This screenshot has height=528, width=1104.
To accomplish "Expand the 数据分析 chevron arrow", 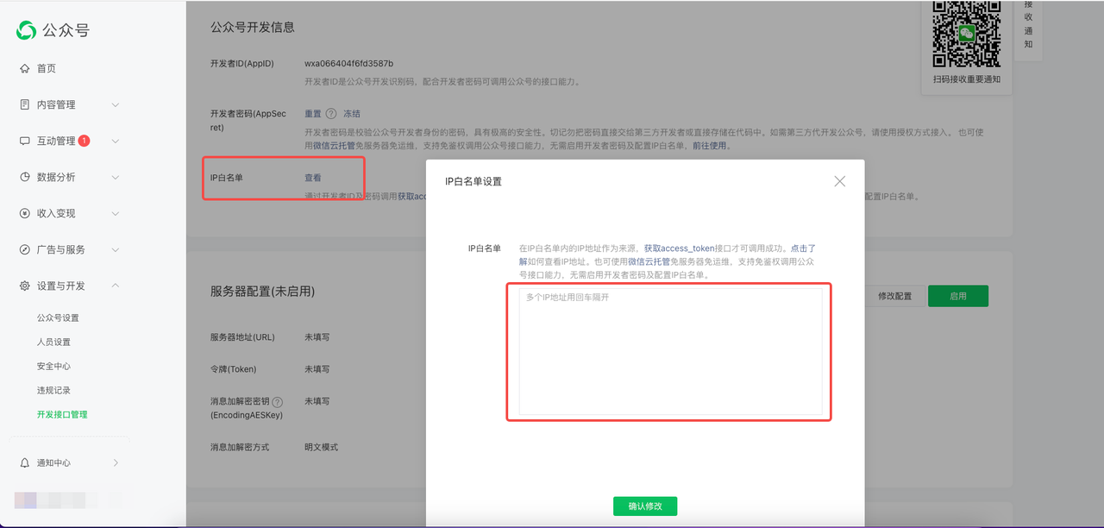I will [116, 177].
